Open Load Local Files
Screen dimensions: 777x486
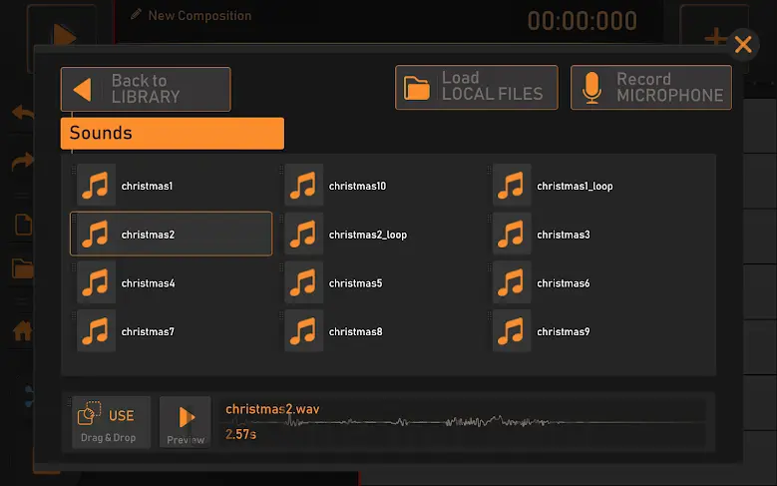[x=476, y=87]
